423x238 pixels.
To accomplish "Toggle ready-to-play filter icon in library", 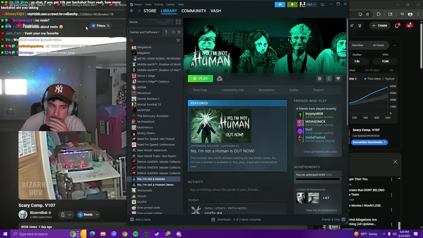I will coord(179,32).
